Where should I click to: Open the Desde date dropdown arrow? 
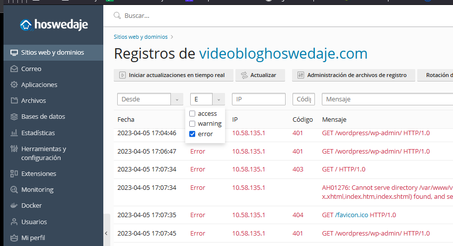coord(177,99)
